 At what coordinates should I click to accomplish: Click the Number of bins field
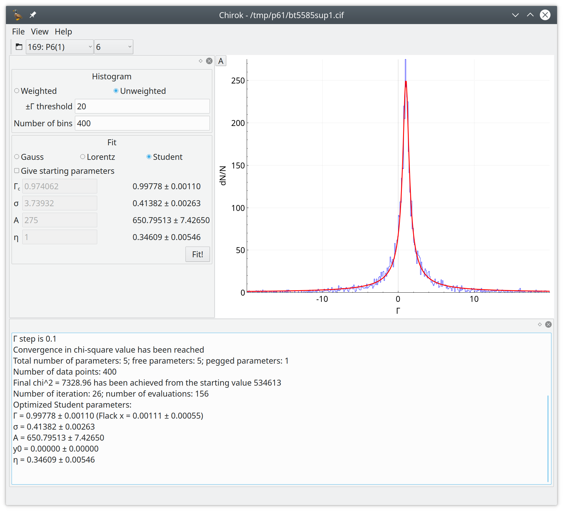(x=142, y=123)
